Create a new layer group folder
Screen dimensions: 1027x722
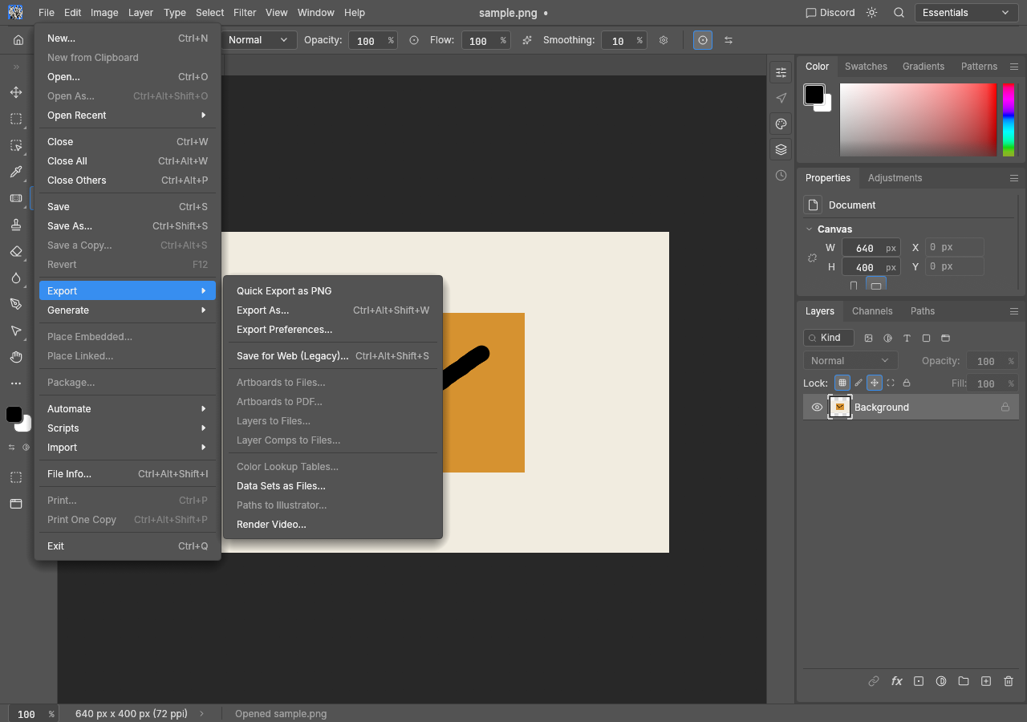pos(964,681)
